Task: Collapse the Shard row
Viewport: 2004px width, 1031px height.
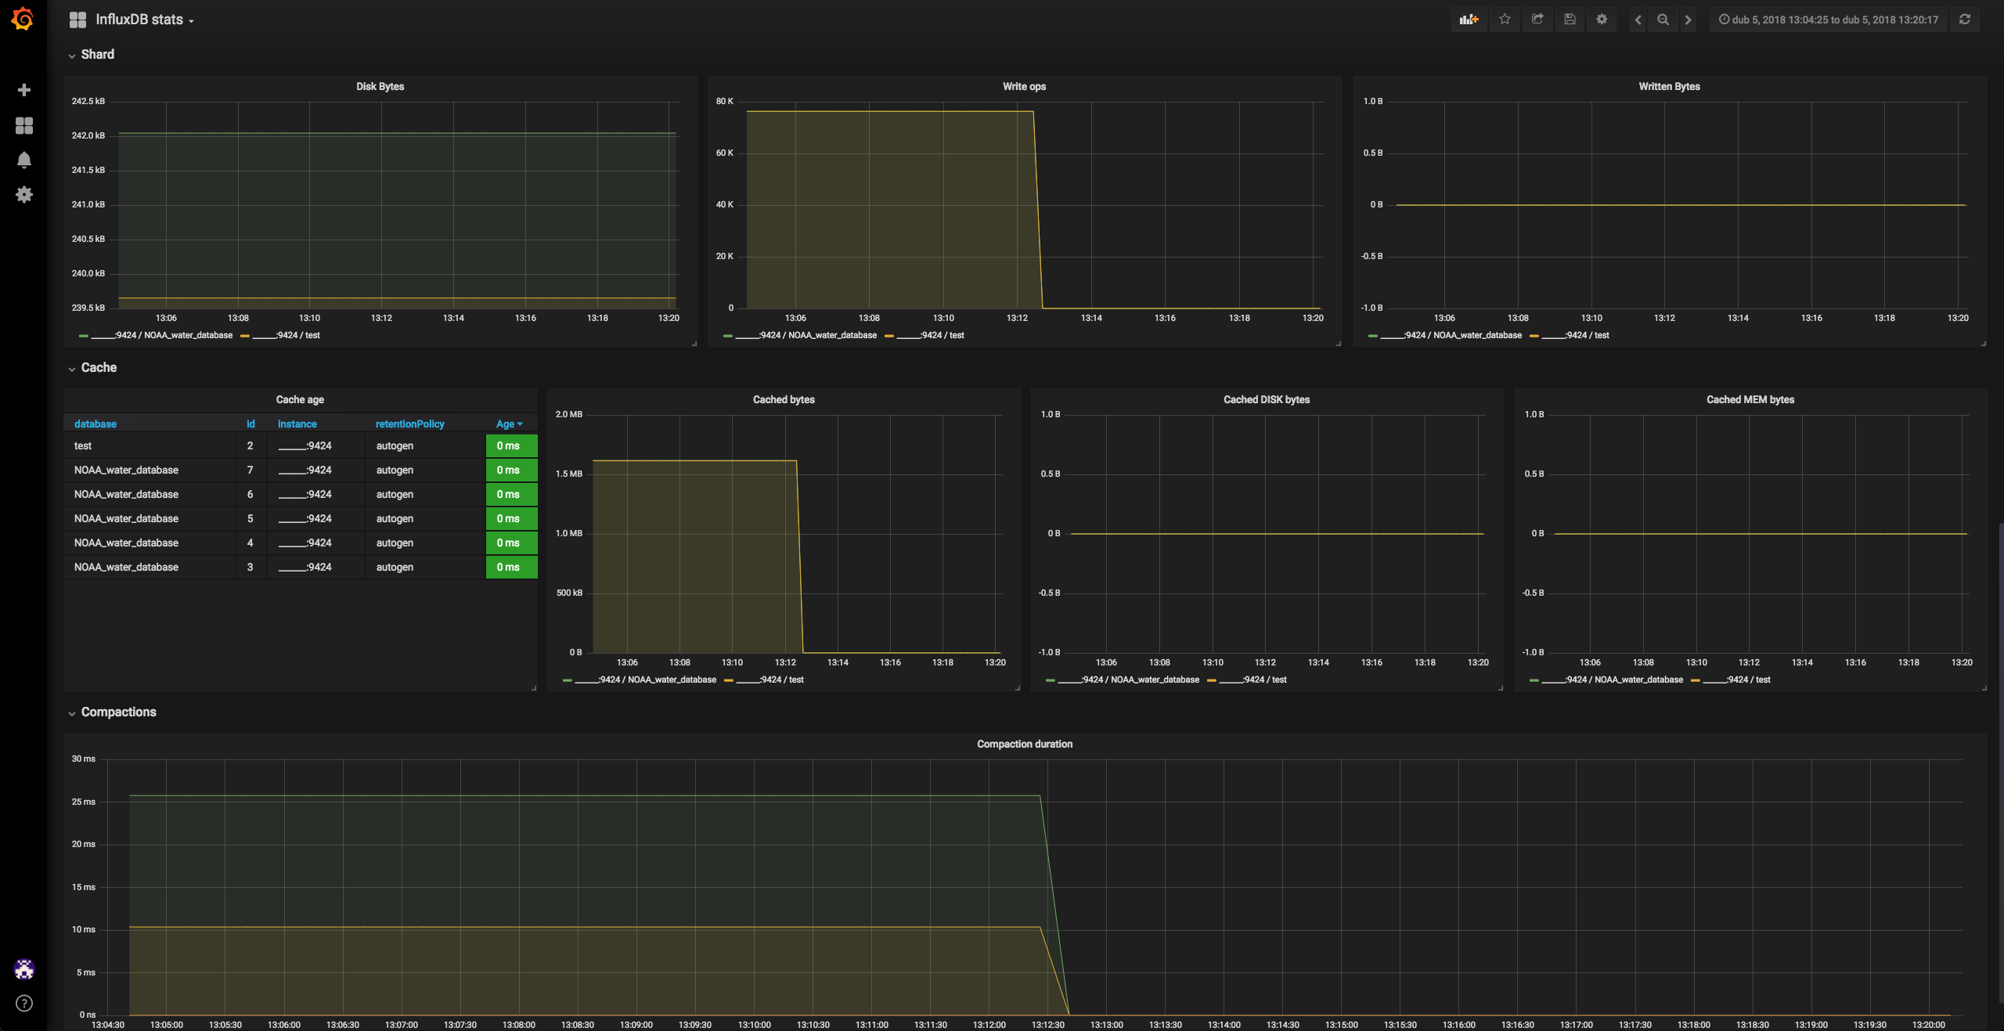Action: [97, 55]
